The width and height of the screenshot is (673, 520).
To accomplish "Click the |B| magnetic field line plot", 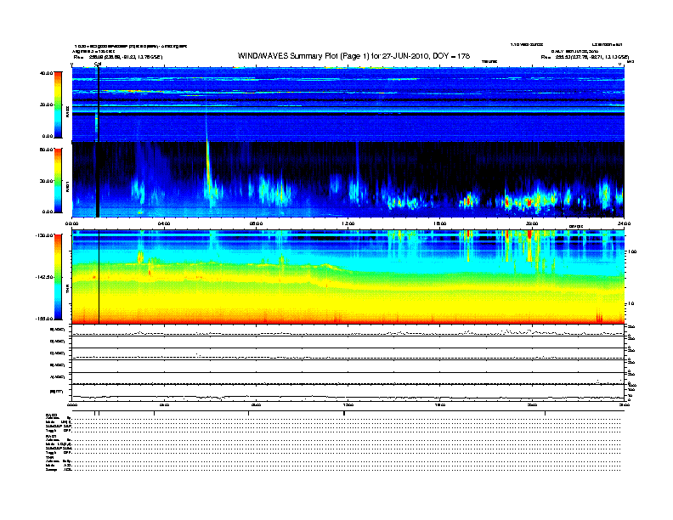I will click(x=348, y=397).
